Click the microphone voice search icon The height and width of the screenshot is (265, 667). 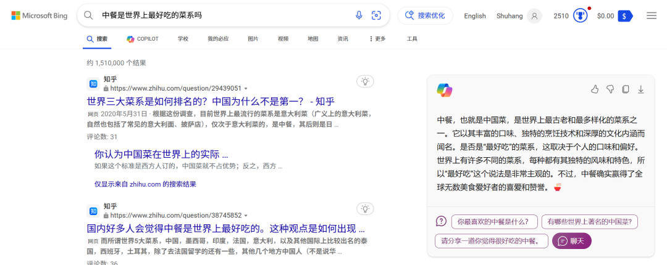[359, 15]
